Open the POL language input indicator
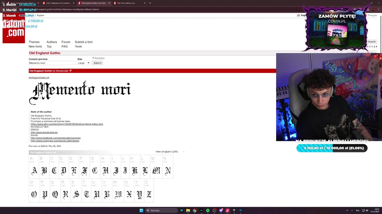The height and width of the screenshot is (214, 382). (x=358, y=210)
